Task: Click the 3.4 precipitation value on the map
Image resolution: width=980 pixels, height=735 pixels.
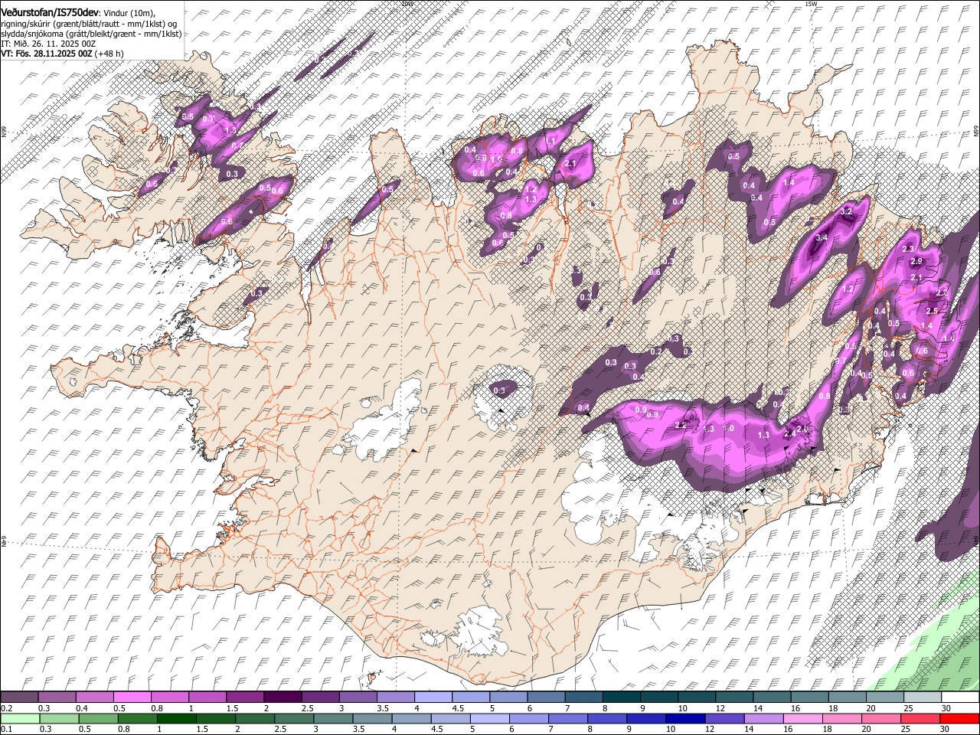Action: [822, 238]
